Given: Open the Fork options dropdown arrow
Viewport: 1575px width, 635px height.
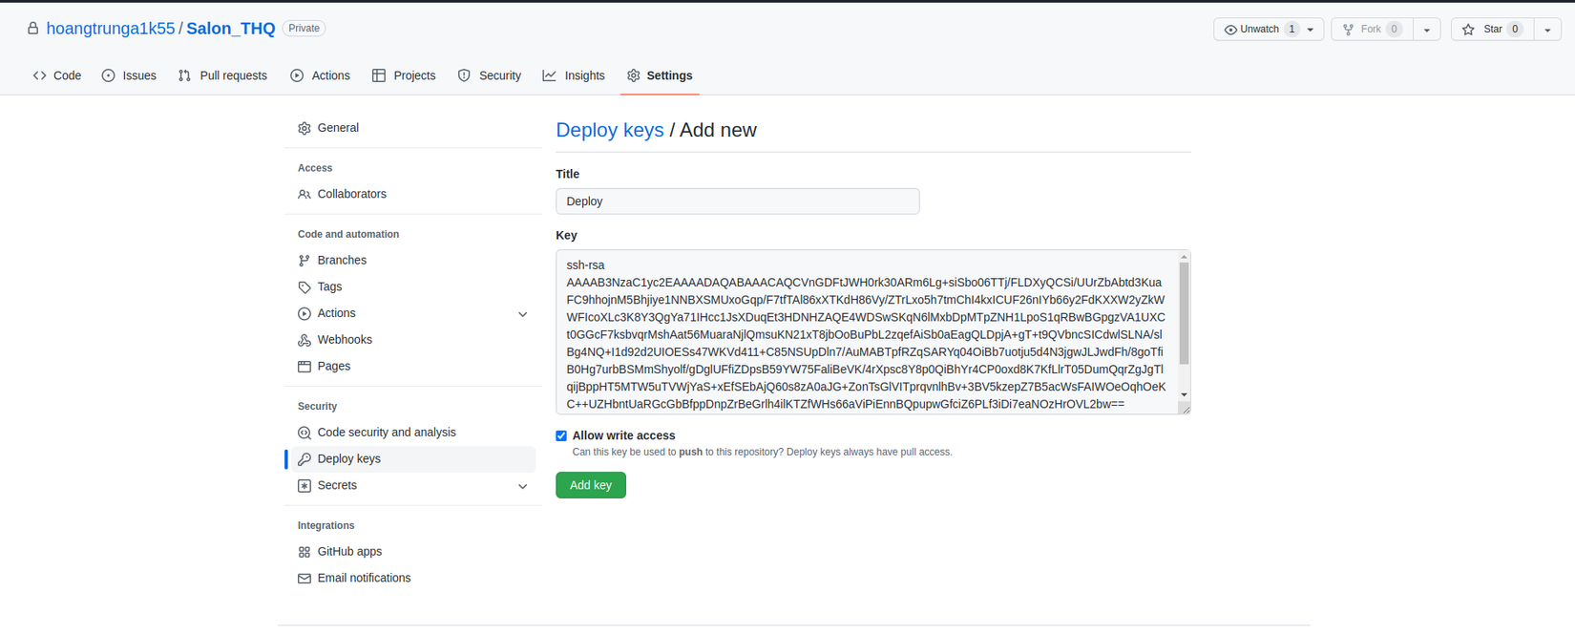Looking at the screenshot, I should tap(1427, 30).
